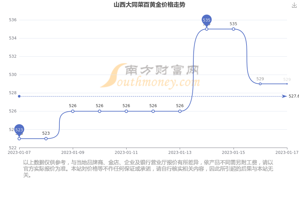Click the y-axis label 522

click(x=13, y=148)
